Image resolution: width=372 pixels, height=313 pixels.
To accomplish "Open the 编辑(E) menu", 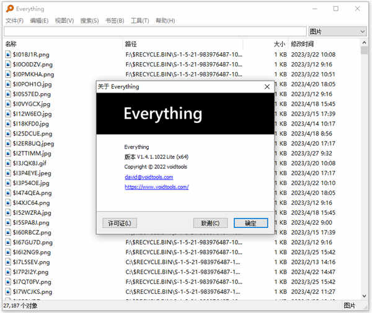I will [39, 20].
